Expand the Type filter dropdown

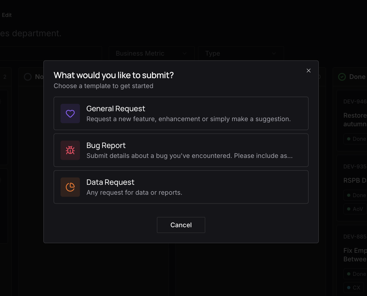pos(241,53)
